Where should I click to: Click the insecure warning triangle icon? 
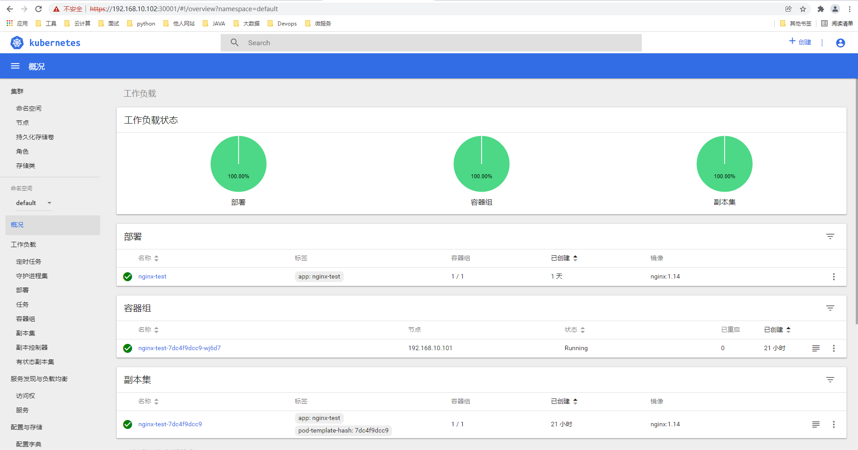pos(56,9)
